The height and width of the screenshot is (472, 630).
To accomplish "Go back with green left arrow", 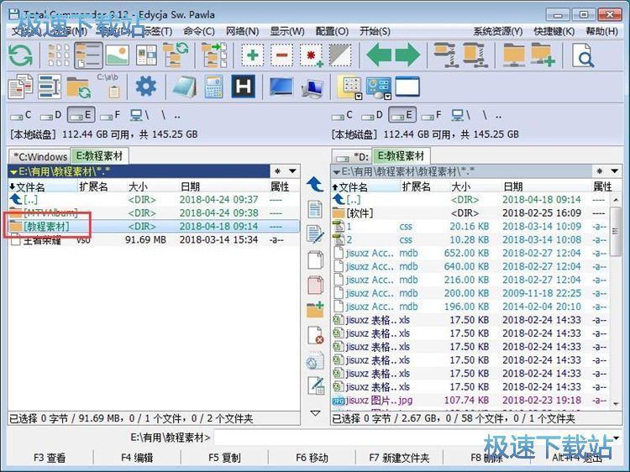I will pyautogui.click(x=379, y=55).
